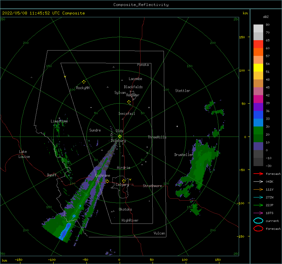Image resolution: width=282 pixels, height=264 pixels.
Task: Click the Sundre label
Action: pyautogui.click(x=95, y=130)
